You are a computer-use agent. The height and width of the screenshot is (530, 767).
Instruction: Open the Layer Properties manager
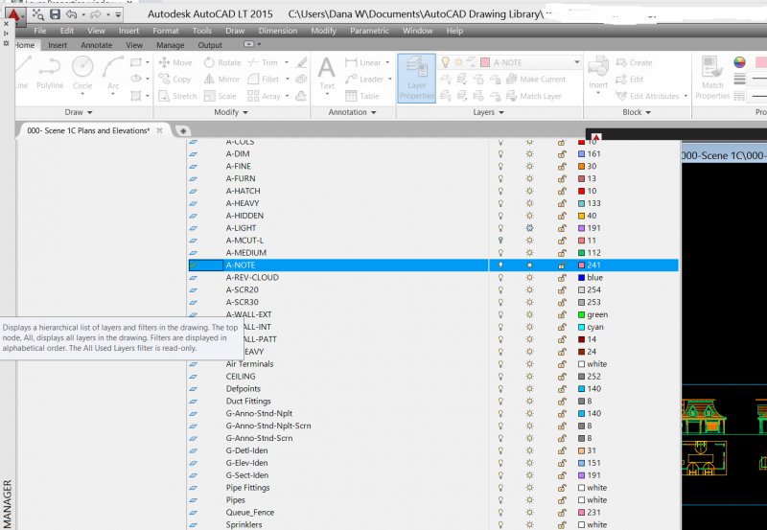tap(416, 77)
